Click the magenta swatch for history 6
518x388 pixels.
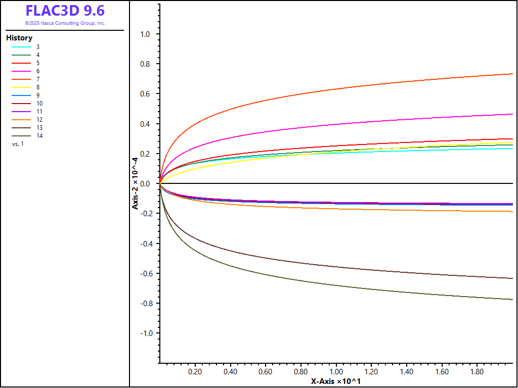(22, 71)
